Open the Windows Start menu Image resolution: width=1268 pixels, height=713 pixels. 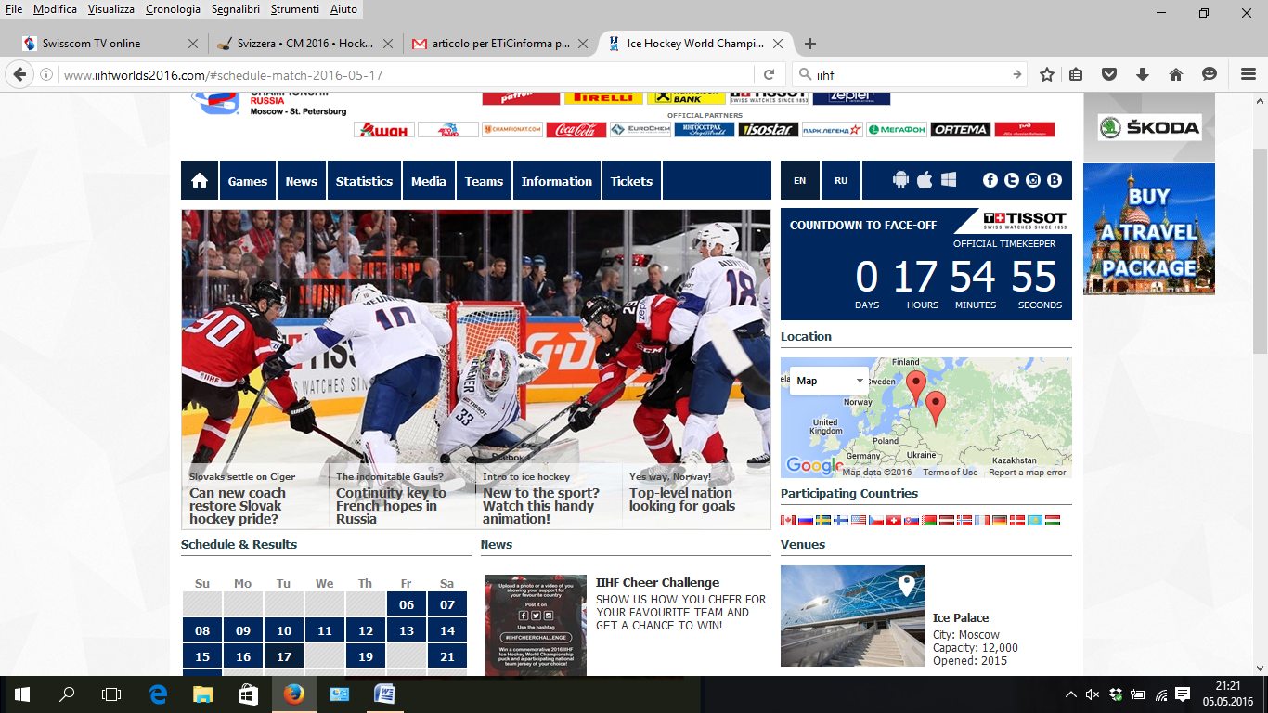click(22, 694)
